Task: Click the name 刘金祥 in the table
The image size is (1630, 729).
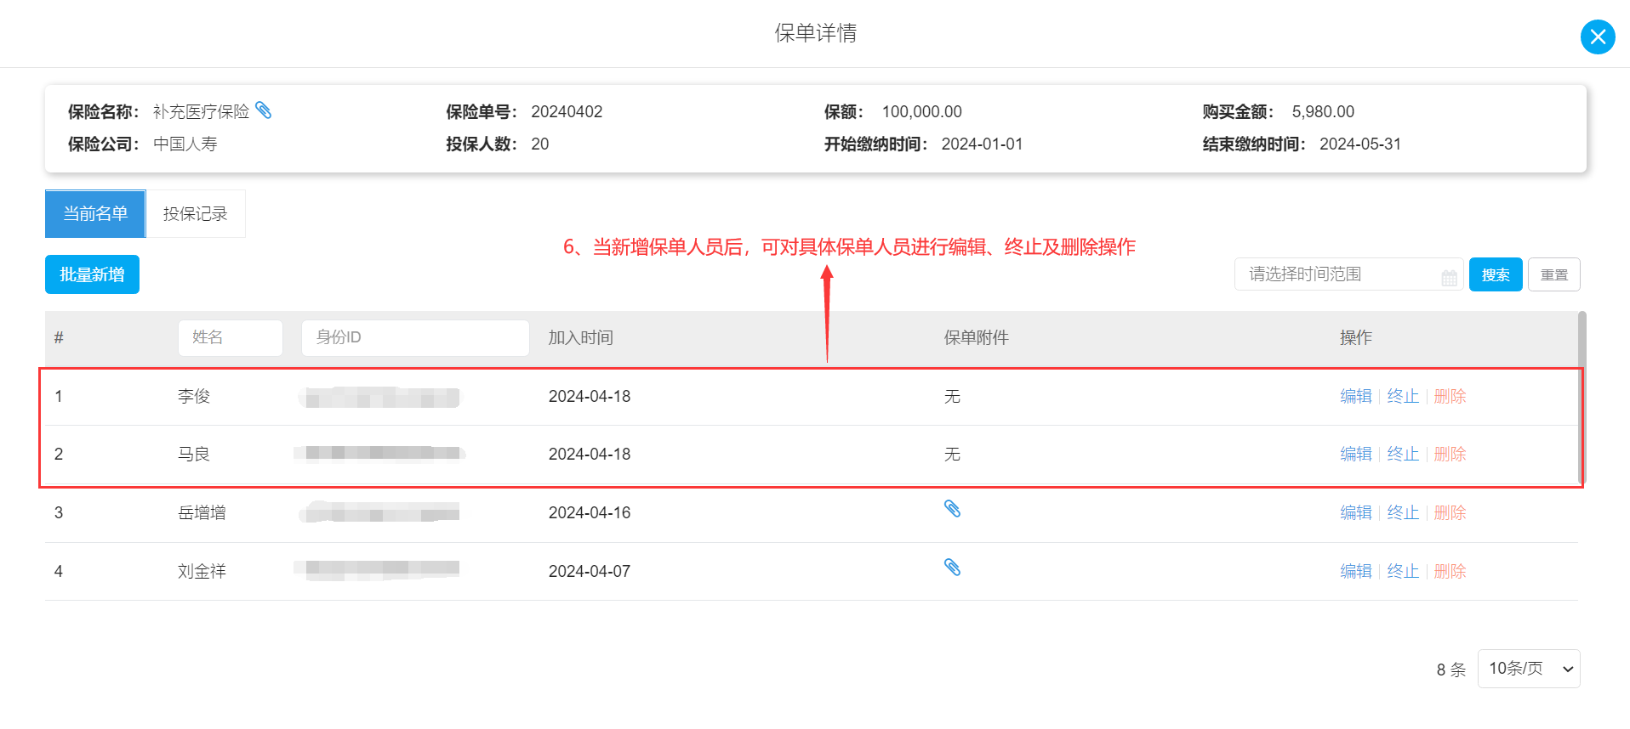Action: click(202, 571)
